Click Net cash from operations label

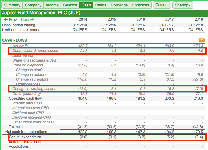(x=26, y=132)
